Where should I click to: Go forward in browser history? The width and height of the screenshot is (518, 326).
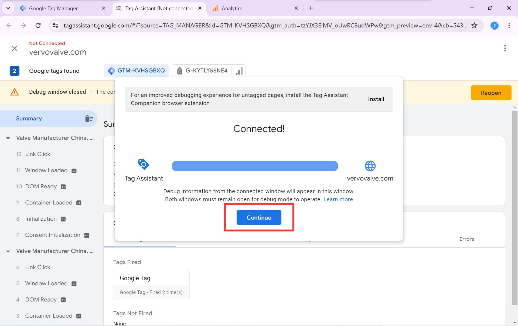[x=23, y=25]
